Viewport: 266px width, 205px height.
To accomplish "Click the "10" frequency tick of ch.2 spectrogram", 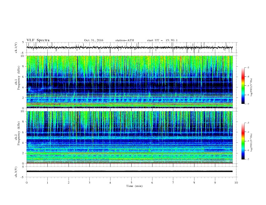I will coord(23,111).
